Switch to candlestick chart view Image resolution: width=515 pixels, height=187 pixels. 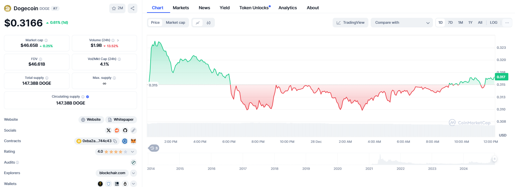(x=209, y=23)
